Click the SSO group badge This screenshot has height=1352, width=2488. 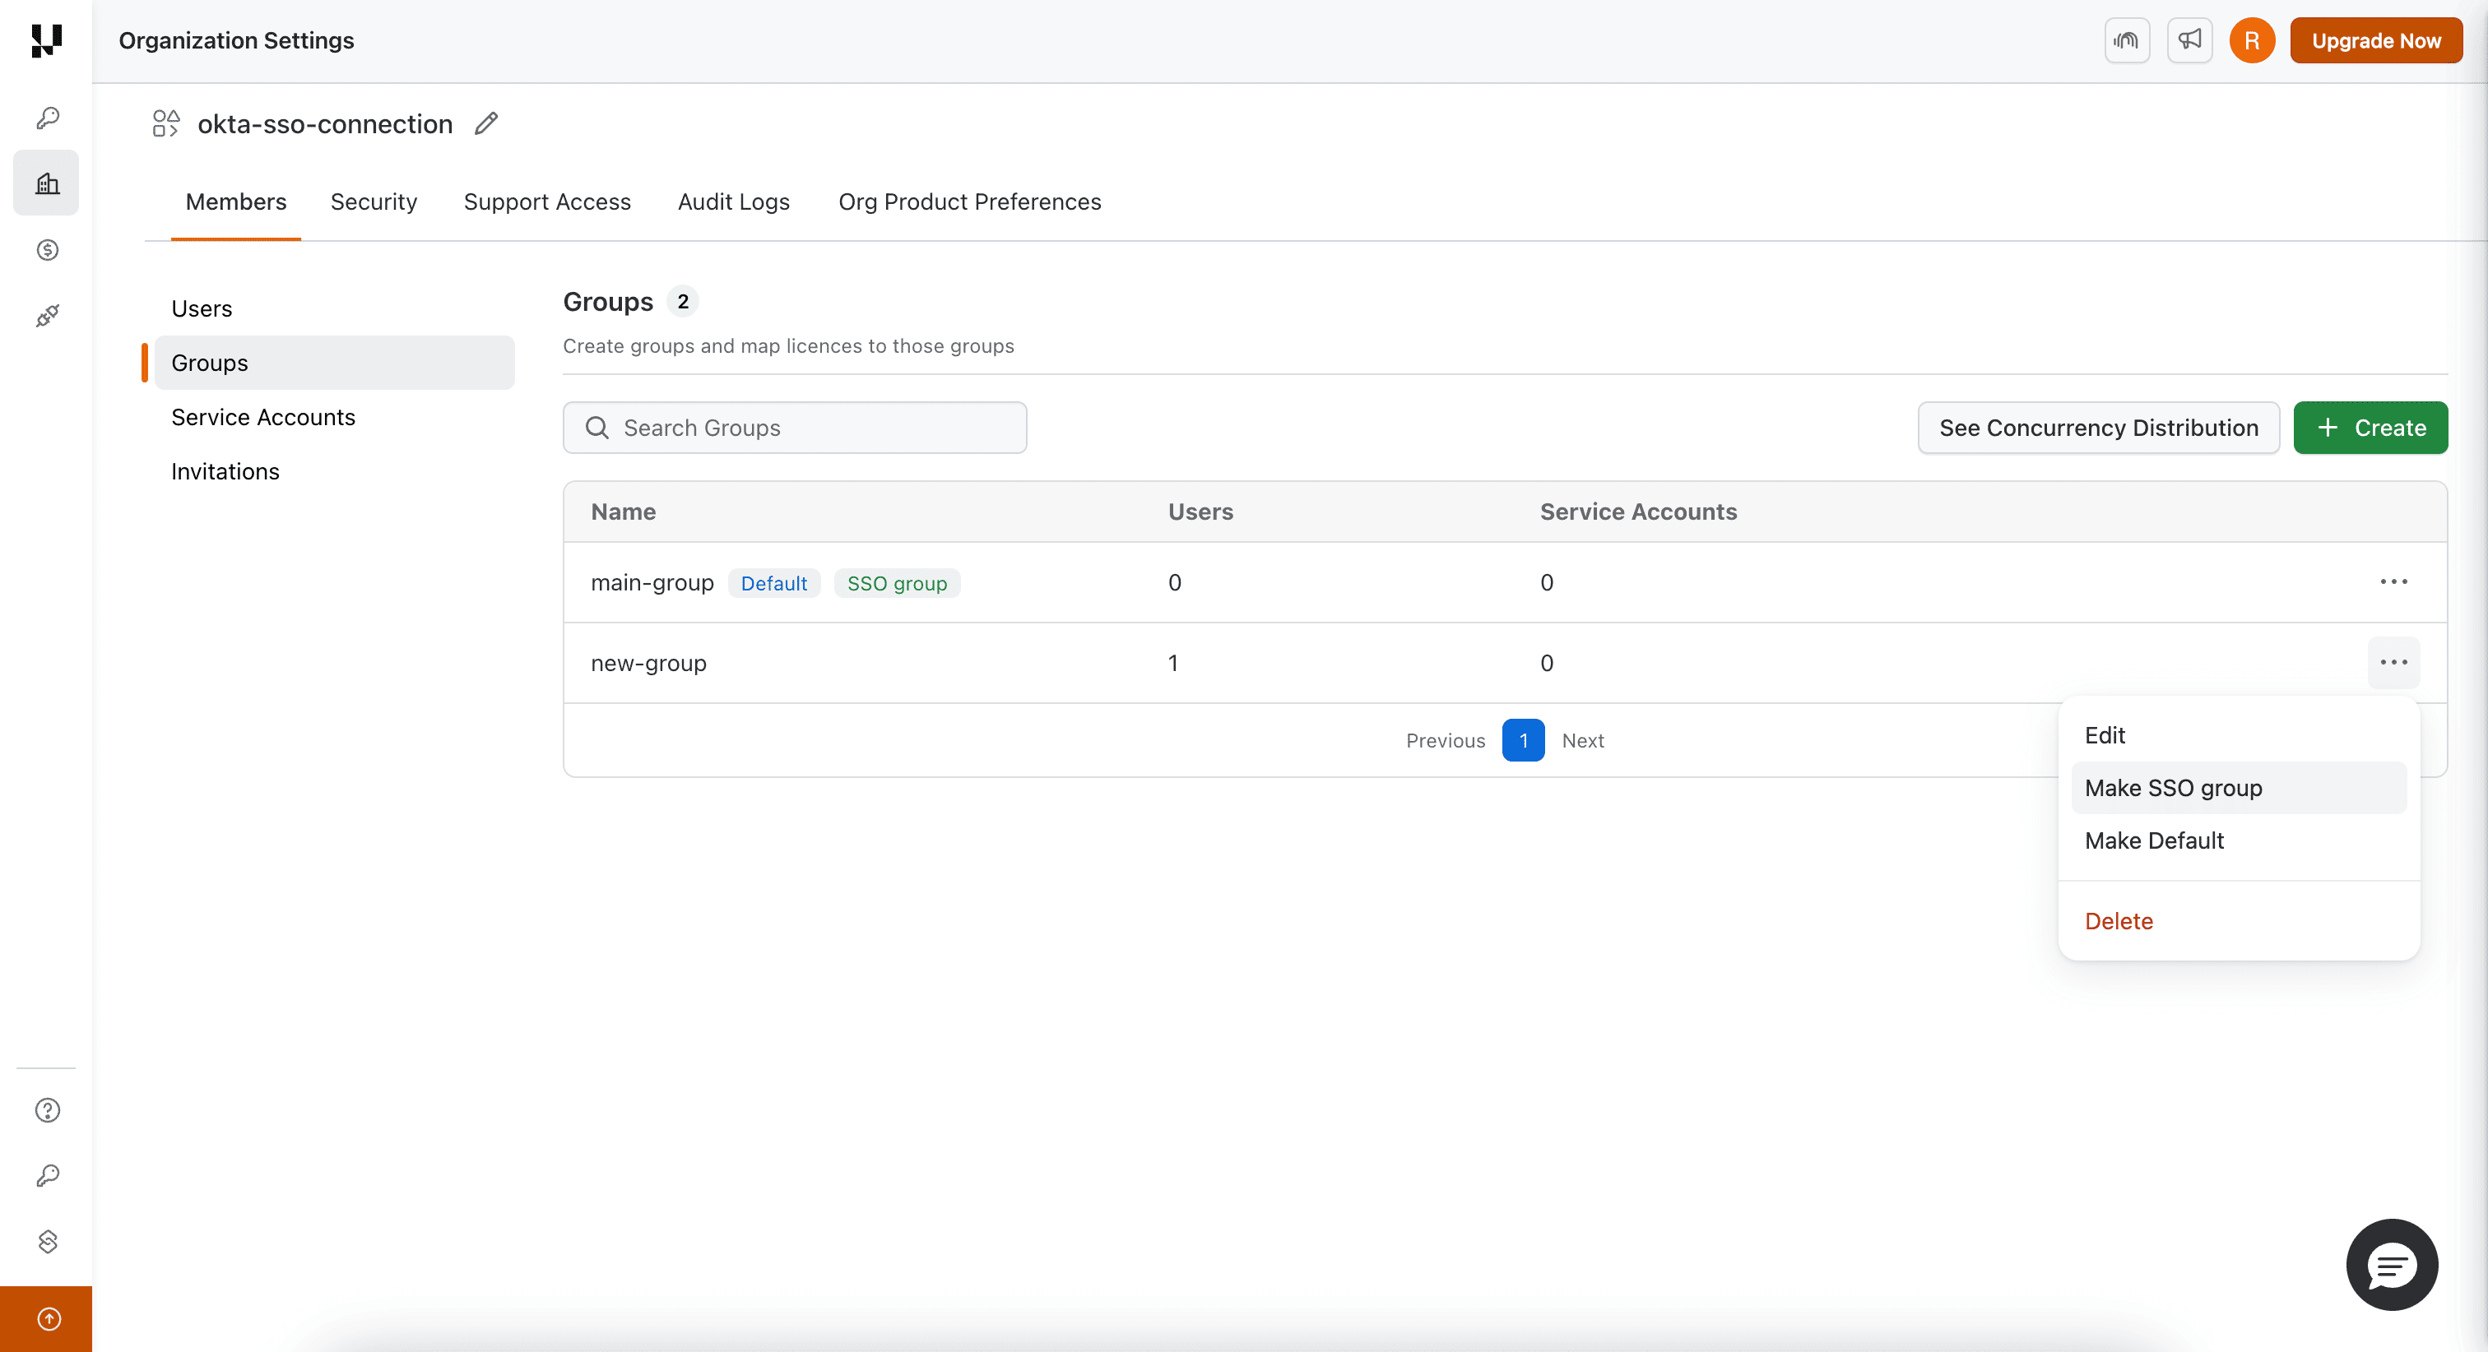896,583
